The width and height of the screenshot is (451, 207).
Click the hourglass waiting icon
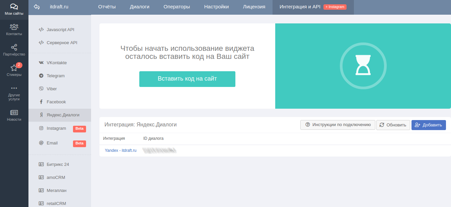[363, 66]
